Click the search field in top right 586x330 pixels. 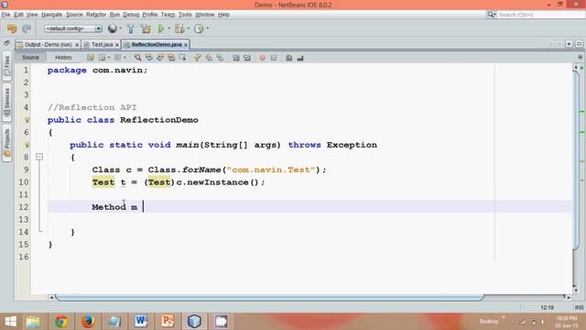point(540,15)
